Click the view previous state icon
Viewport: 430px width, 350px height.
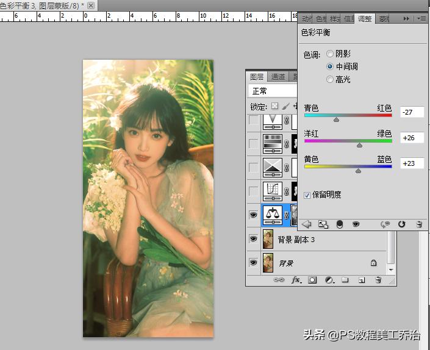pos(385,224)
